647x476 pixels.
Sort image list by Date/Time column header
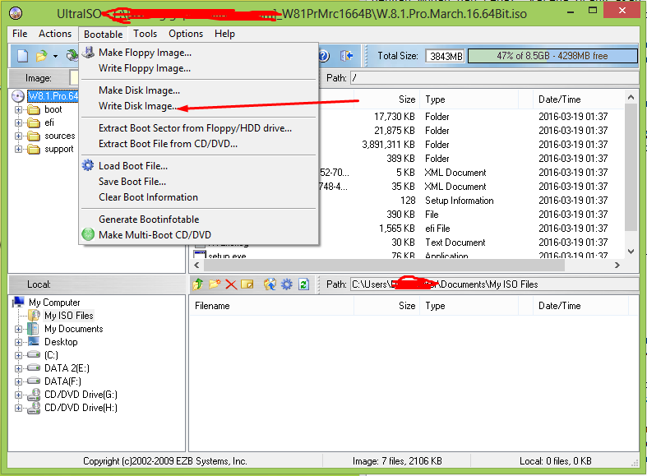580,99
